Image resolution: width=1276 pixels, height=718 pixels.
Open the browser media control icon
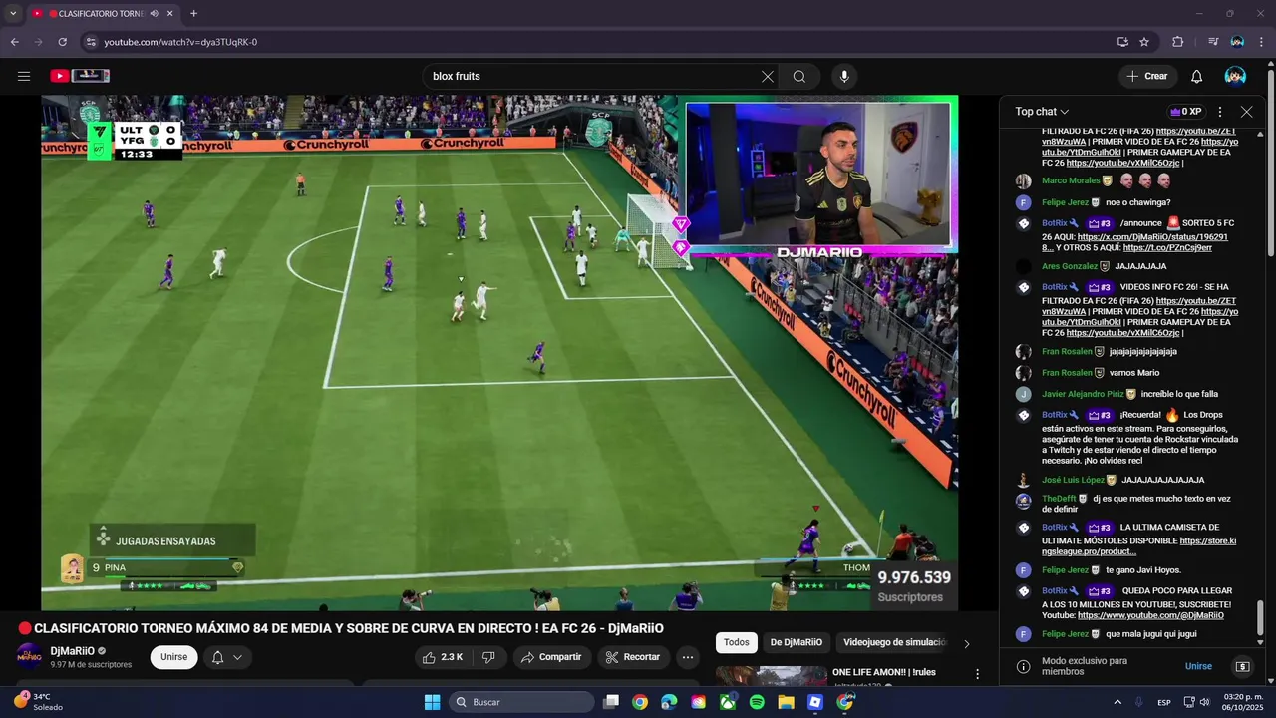(x=1213, y=42)
